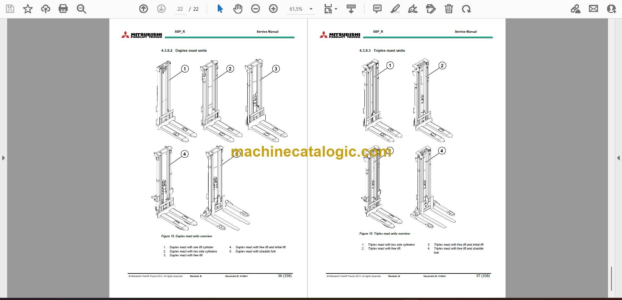Click the Save file icon
Viewport: 622px width, 300px height.
point(10,9)
